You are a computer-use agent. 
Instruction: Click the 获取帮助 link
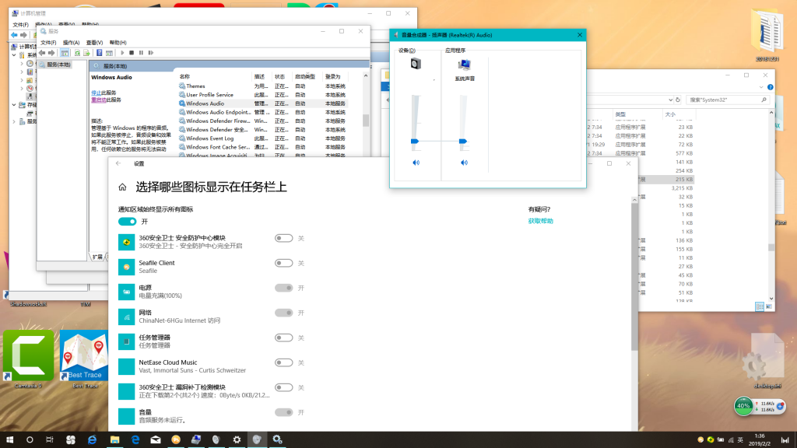pyautogui.click(x=541, y=221)
